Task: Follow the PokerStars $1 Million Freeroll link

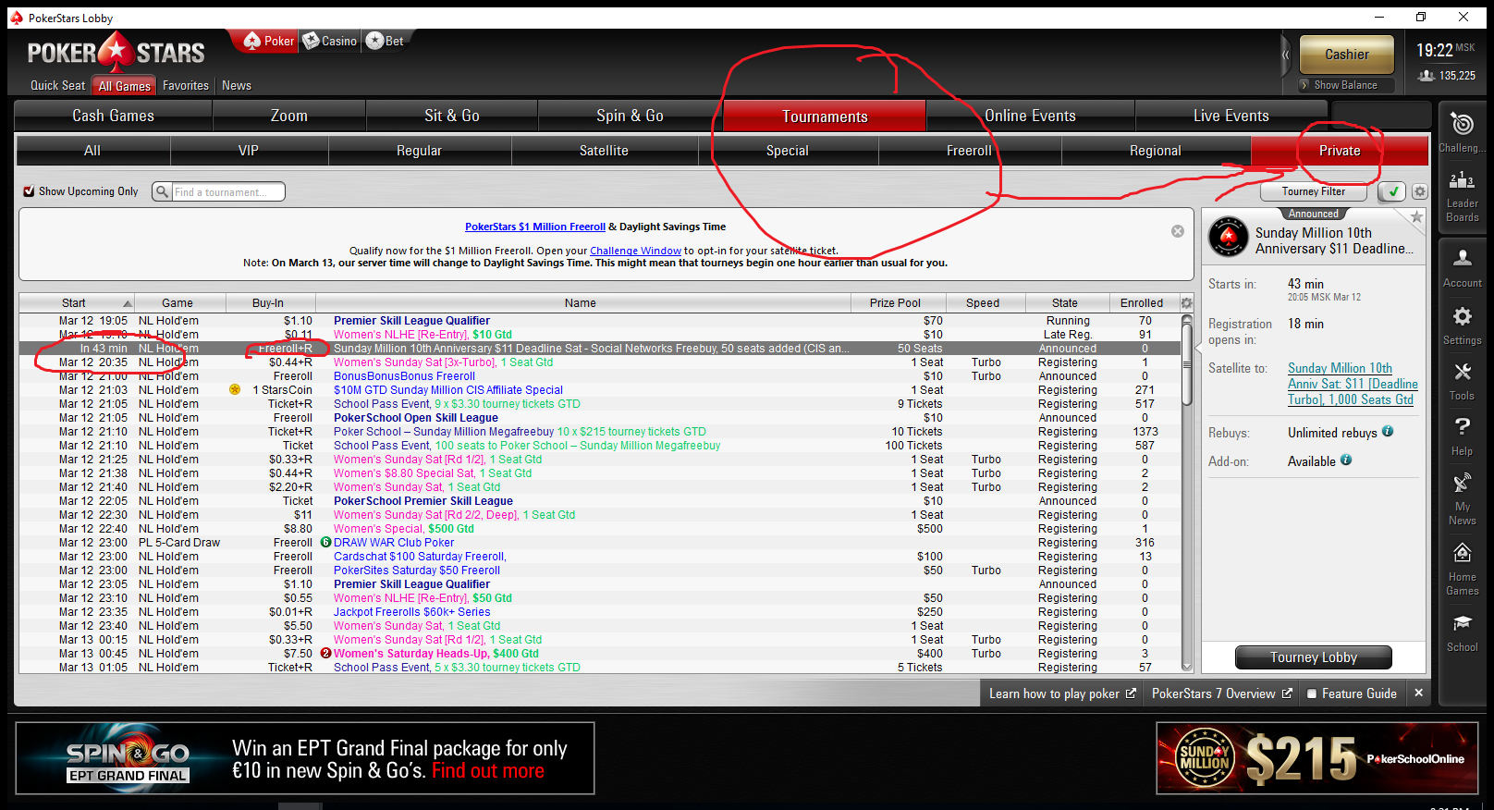Action: 535,227
